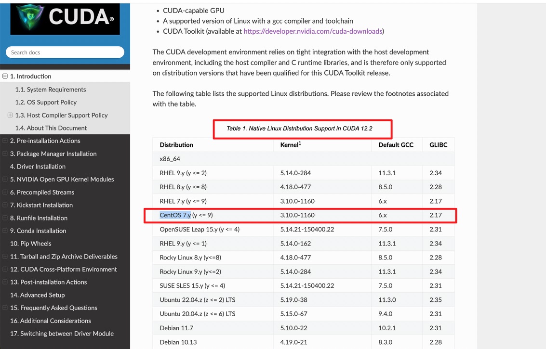546x349 pixels.
Task: Open 12. CUDA Cross-Platform Environment page
Action: click(x=64, y=269)
